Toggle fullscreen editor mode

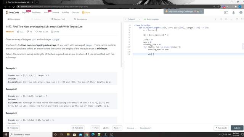click(242, 19)
